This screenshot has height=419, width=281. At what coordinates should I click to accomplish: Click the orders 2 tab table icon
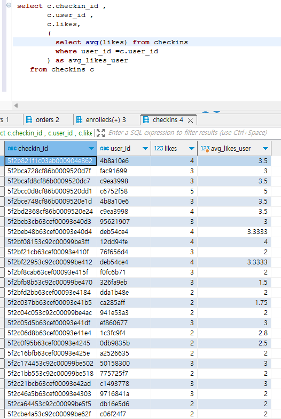point(29,120)
